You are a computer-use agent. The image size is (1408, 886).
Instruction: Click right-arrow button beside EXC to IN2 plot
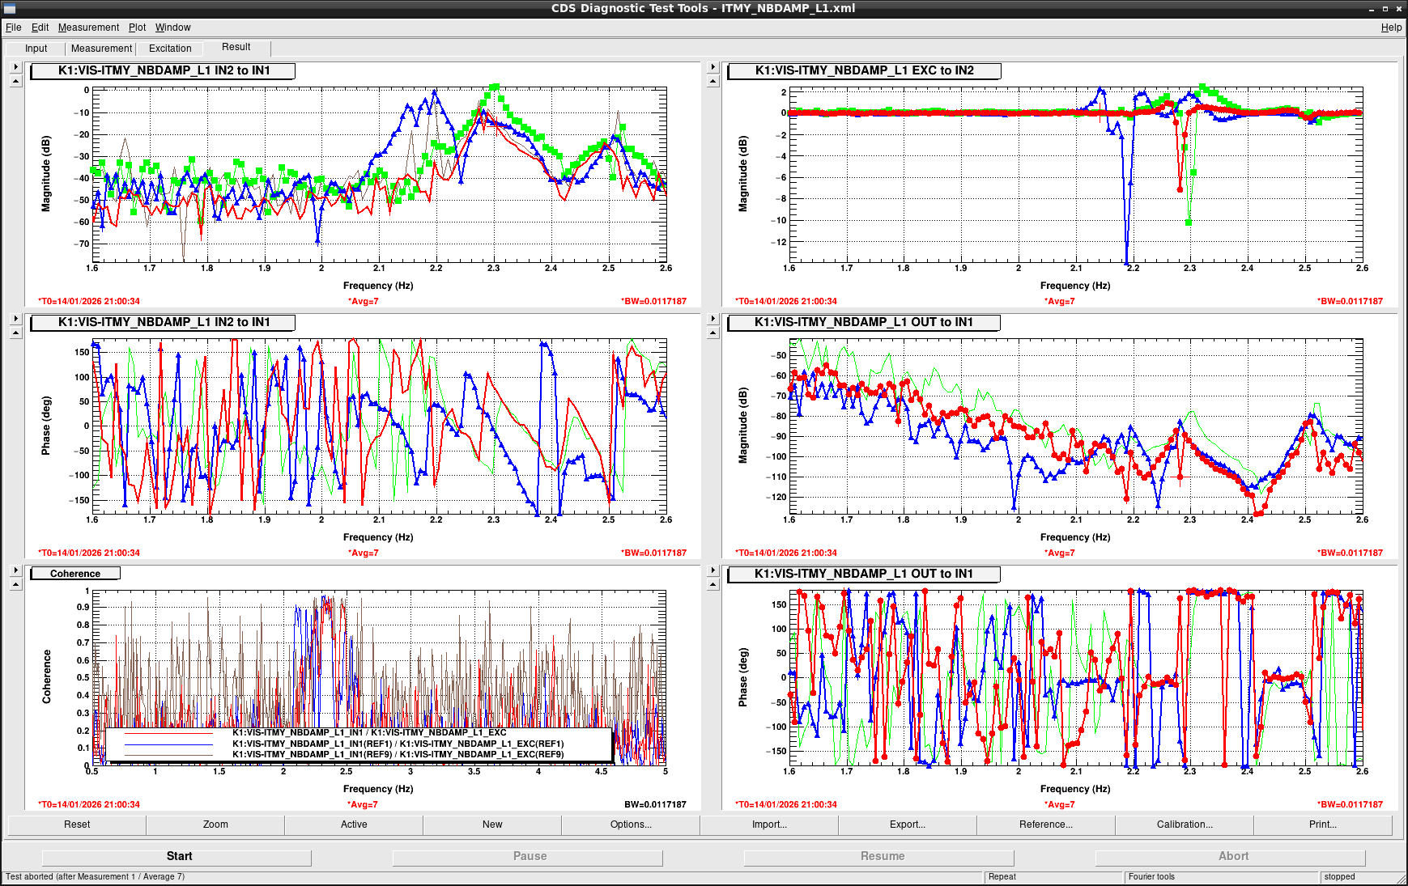pos(713,66)
